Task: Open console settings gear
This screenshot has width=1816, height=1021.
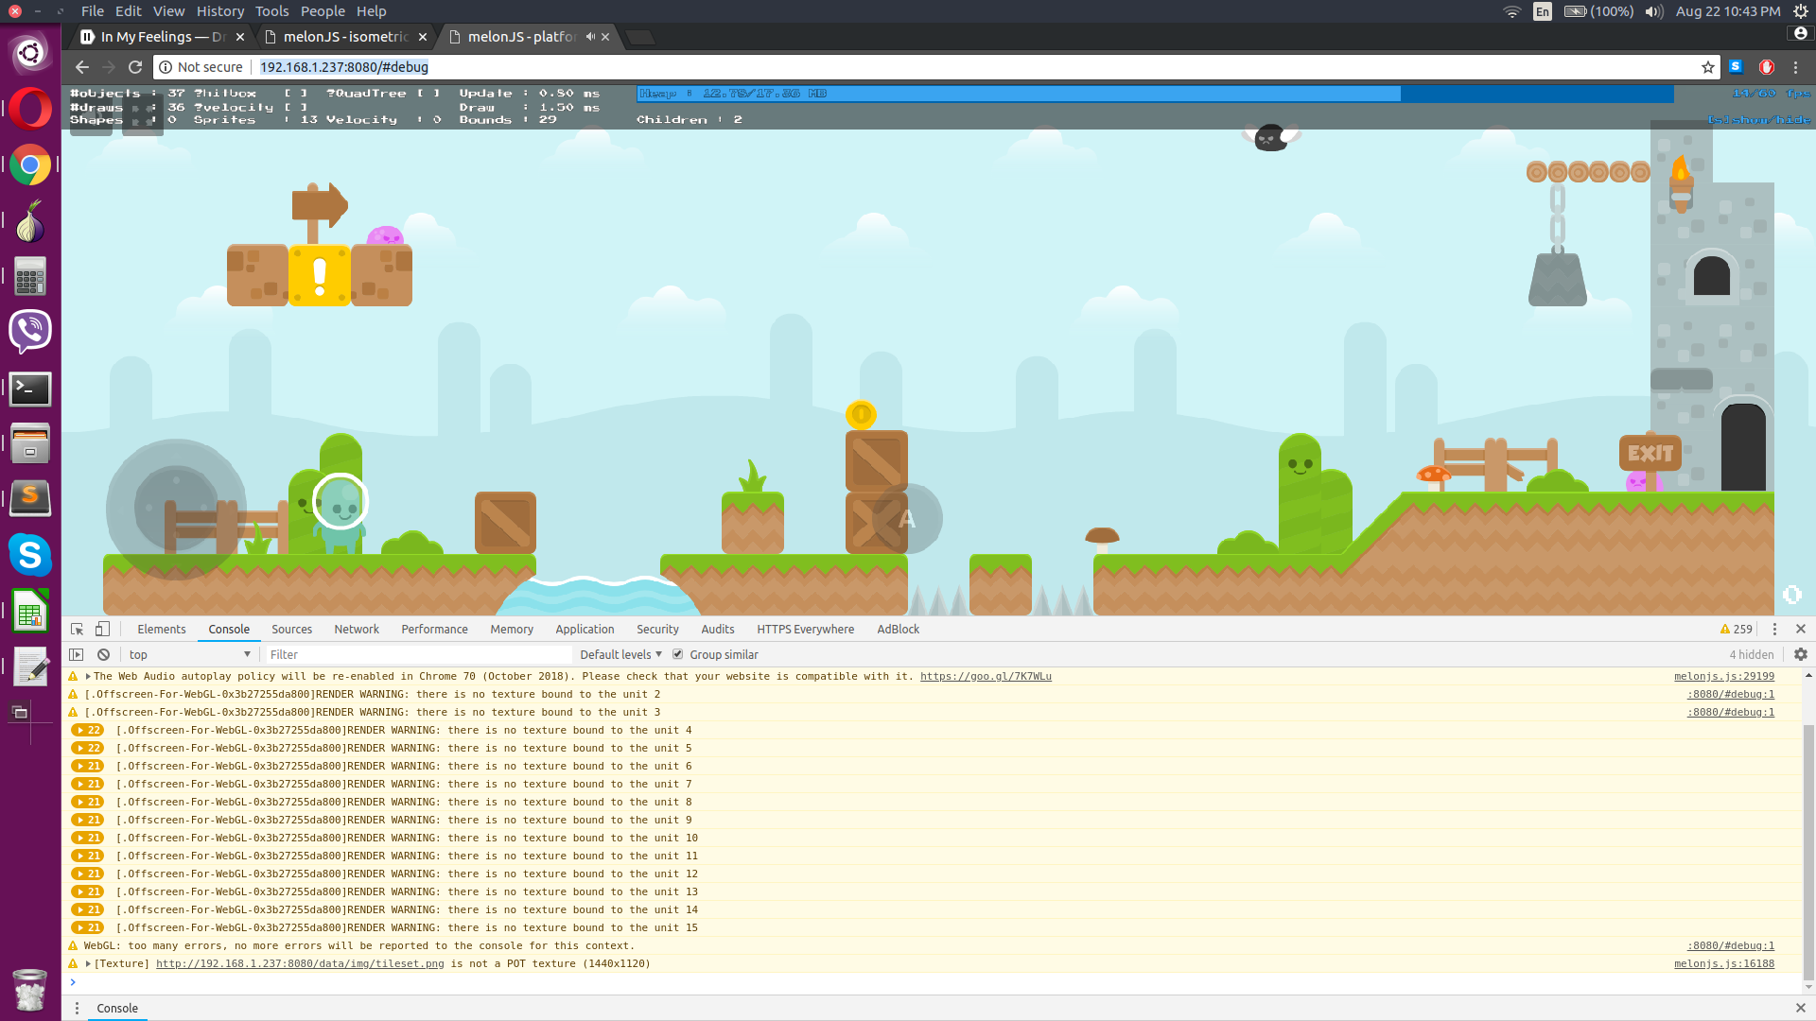Action: coord(1801,654)
